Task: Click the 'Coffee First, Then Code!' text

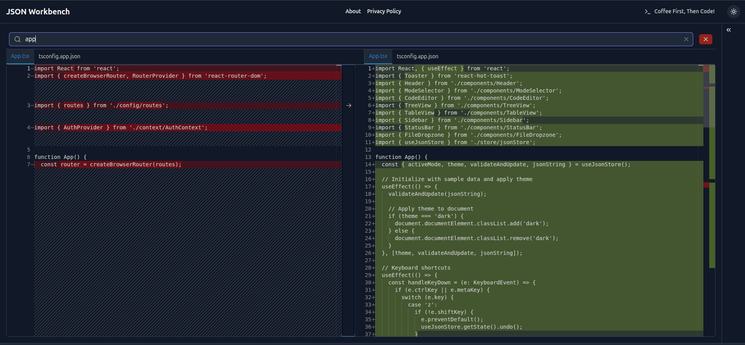Action: [684, 11]
